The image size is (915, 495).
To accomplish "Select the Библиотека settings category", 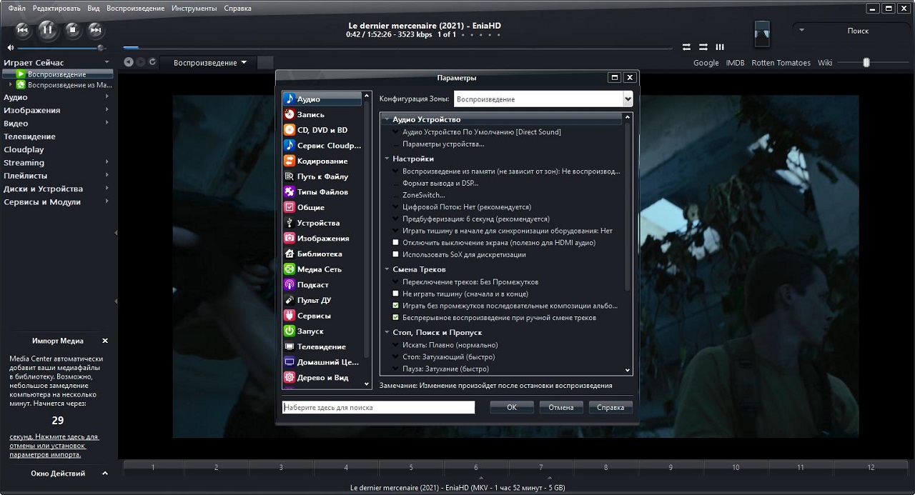I will coord(319,254).
